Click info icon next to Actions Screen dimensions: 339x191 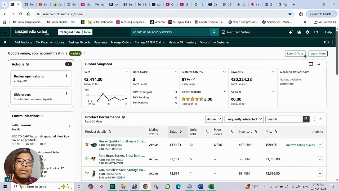pyautogui.click(x=27, y=64)
